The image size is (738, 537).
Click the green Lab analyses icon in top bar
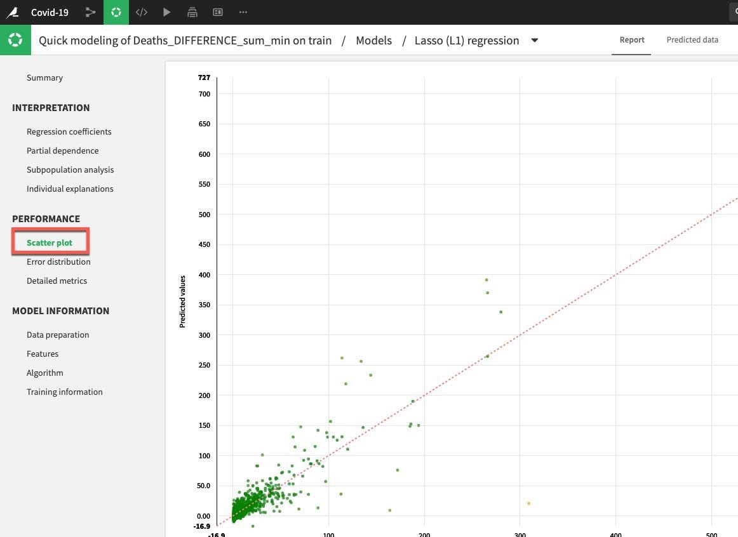pyautogui.click(x=116, y=12)
